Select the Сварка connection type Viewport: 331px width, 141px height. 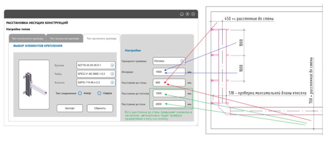pyautogui.click(x=99, y=93)
